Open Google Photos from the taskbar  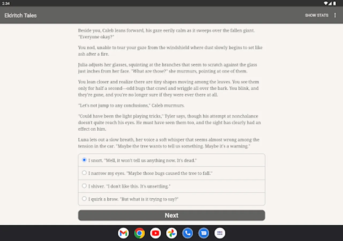click(x=171, y=233)
